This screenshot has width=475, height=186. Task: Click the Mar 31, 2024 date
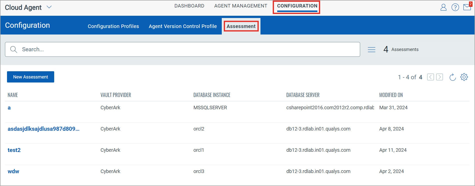point(393,108)
